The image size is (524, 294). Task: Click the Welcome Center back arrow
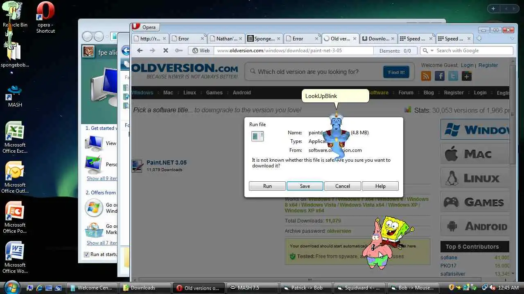[x=87, y=37]
